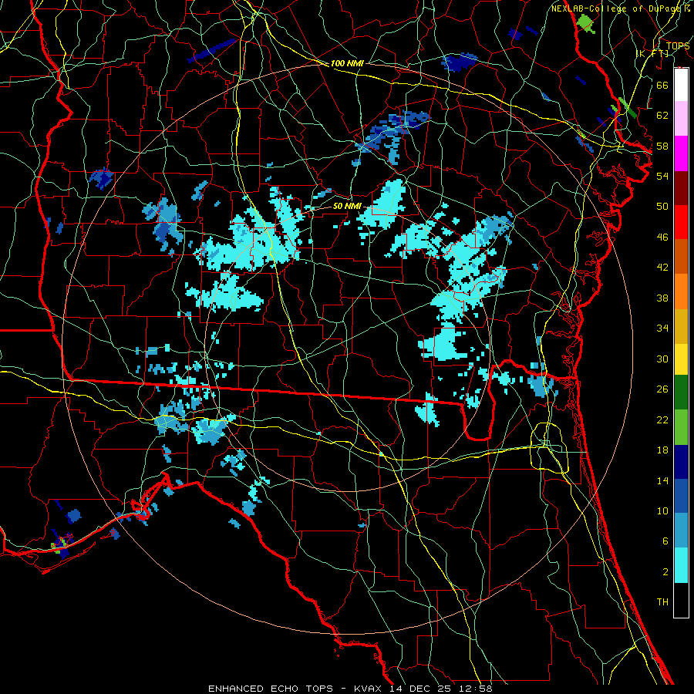Select the '42' legend label

click(662, 268)
